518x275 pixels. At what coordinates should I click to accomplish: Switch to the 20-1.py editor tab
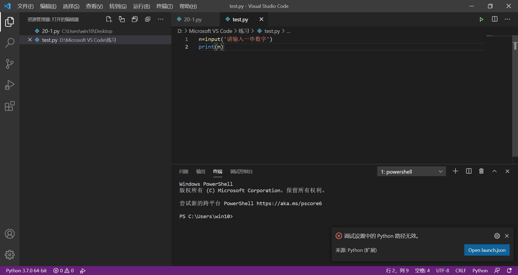(x=195, y=19)
